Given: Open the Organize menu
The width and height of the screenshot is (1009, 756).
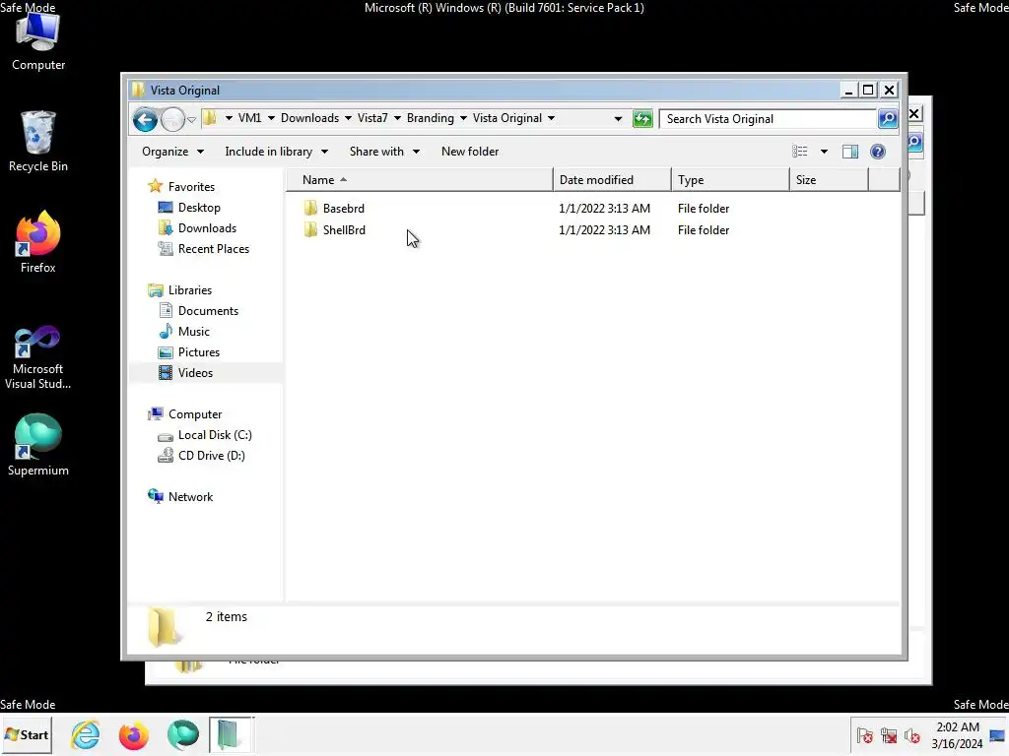Looking at the screenshot, I should pos(172,152).
